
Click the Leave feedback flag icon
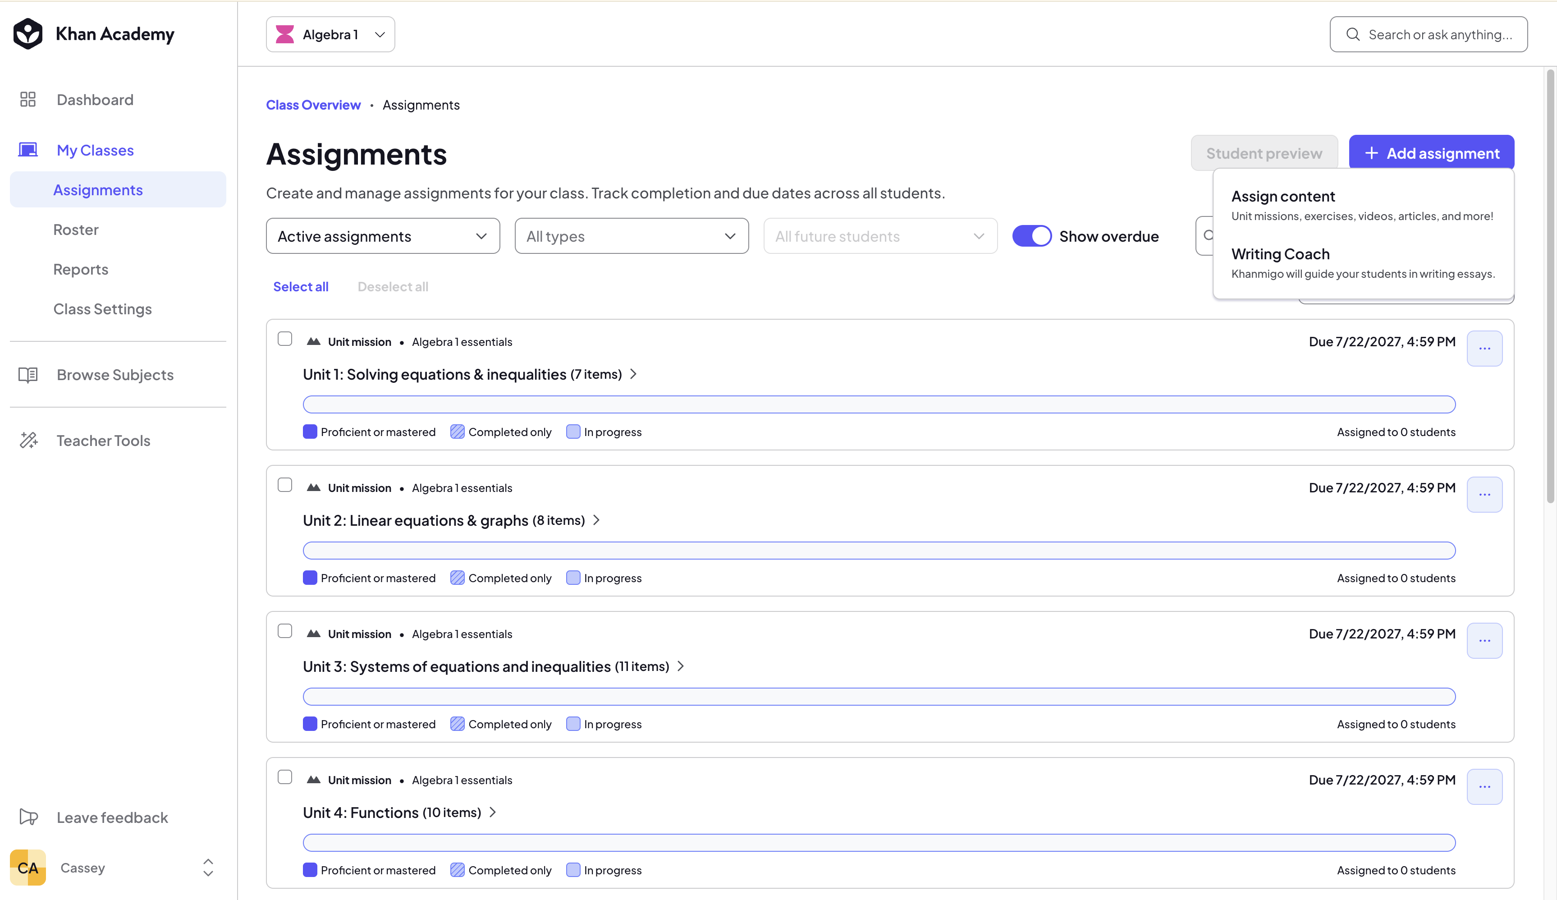(x=28, y=817)
